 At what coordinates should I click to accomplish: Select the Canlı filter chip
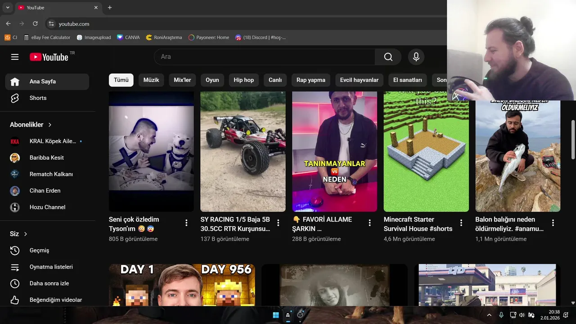pyautogui.click(x=275, y=80)
